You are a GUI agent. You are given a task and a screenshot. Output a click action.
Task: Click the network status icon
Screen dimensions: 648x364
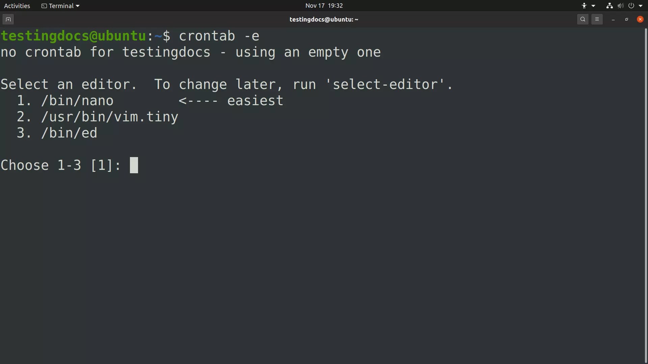pyautogui.click(x=609, y=6)
